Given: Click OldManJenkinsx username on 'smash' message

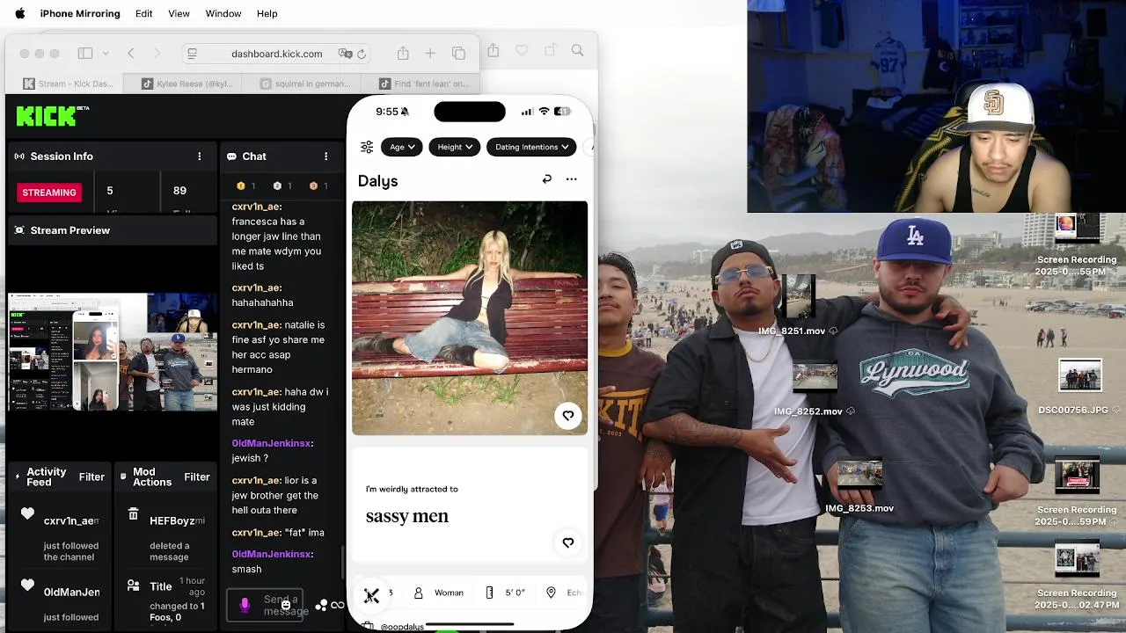Looking at the screenshot, I should [x=272, y=554].
